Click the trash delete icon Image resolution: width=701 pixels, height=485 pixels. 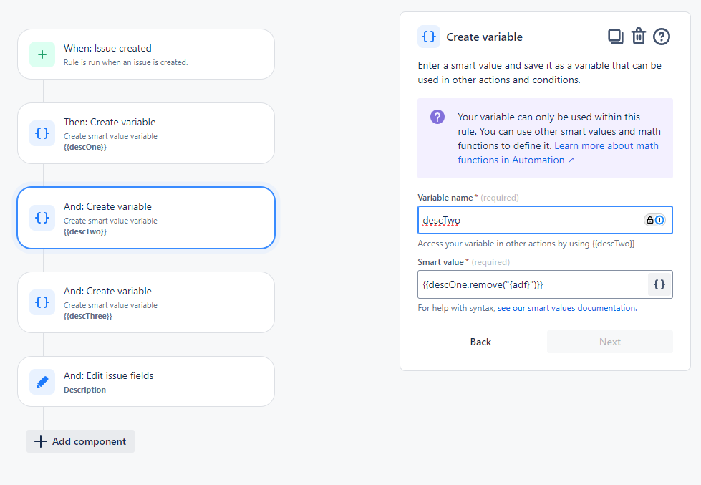(x=638, y=37)
